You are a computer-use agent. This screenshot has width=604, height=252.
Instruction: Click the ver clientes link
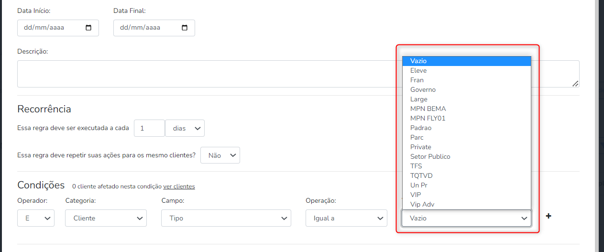click(179, 186)
